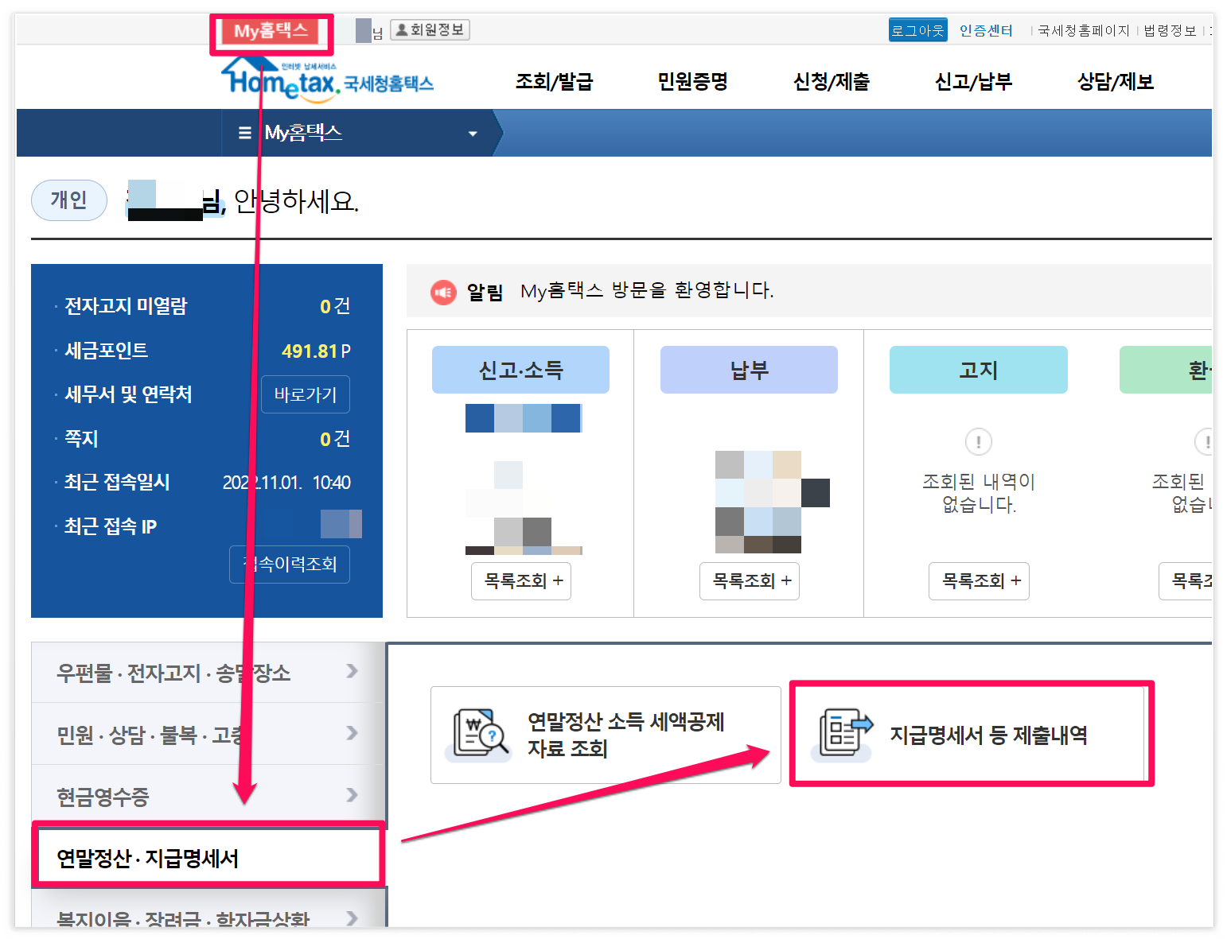Open the 민원증명 menu

coord(692,81)
